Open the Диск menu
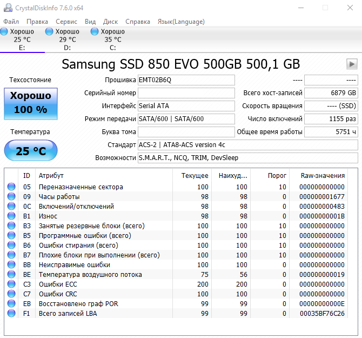Screen dimensions: 362x338 pos(110,22)
